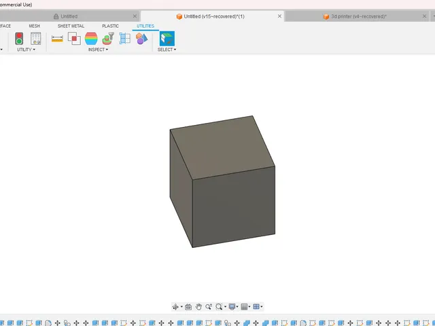Image resolution: width=435 pixels, height=326 pixels.
Task: Activate the Select tool icon
Action: point(167,39)
